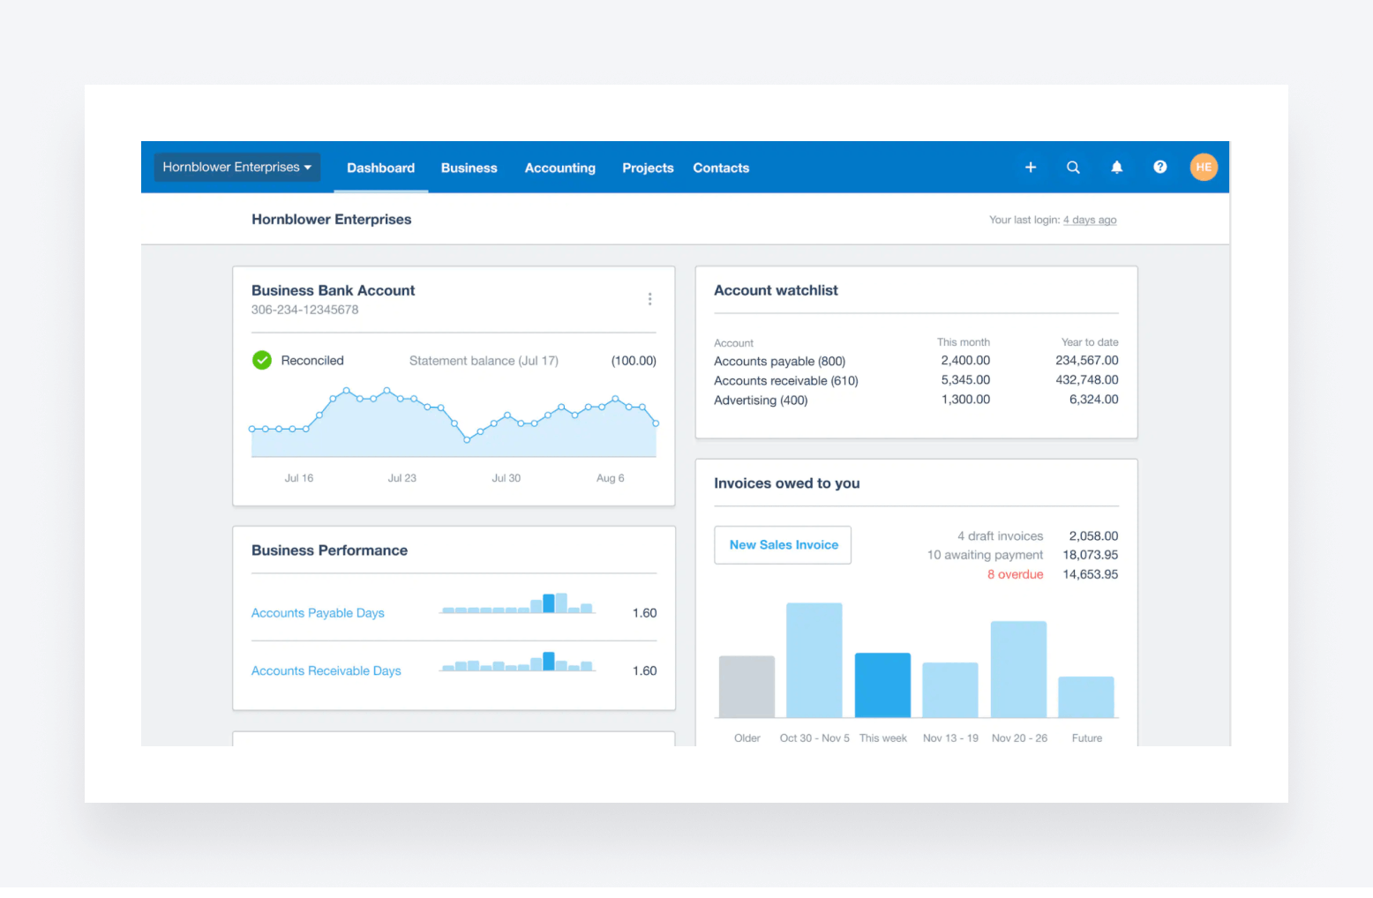Open search via the magnifier icon

point(1073,168)
